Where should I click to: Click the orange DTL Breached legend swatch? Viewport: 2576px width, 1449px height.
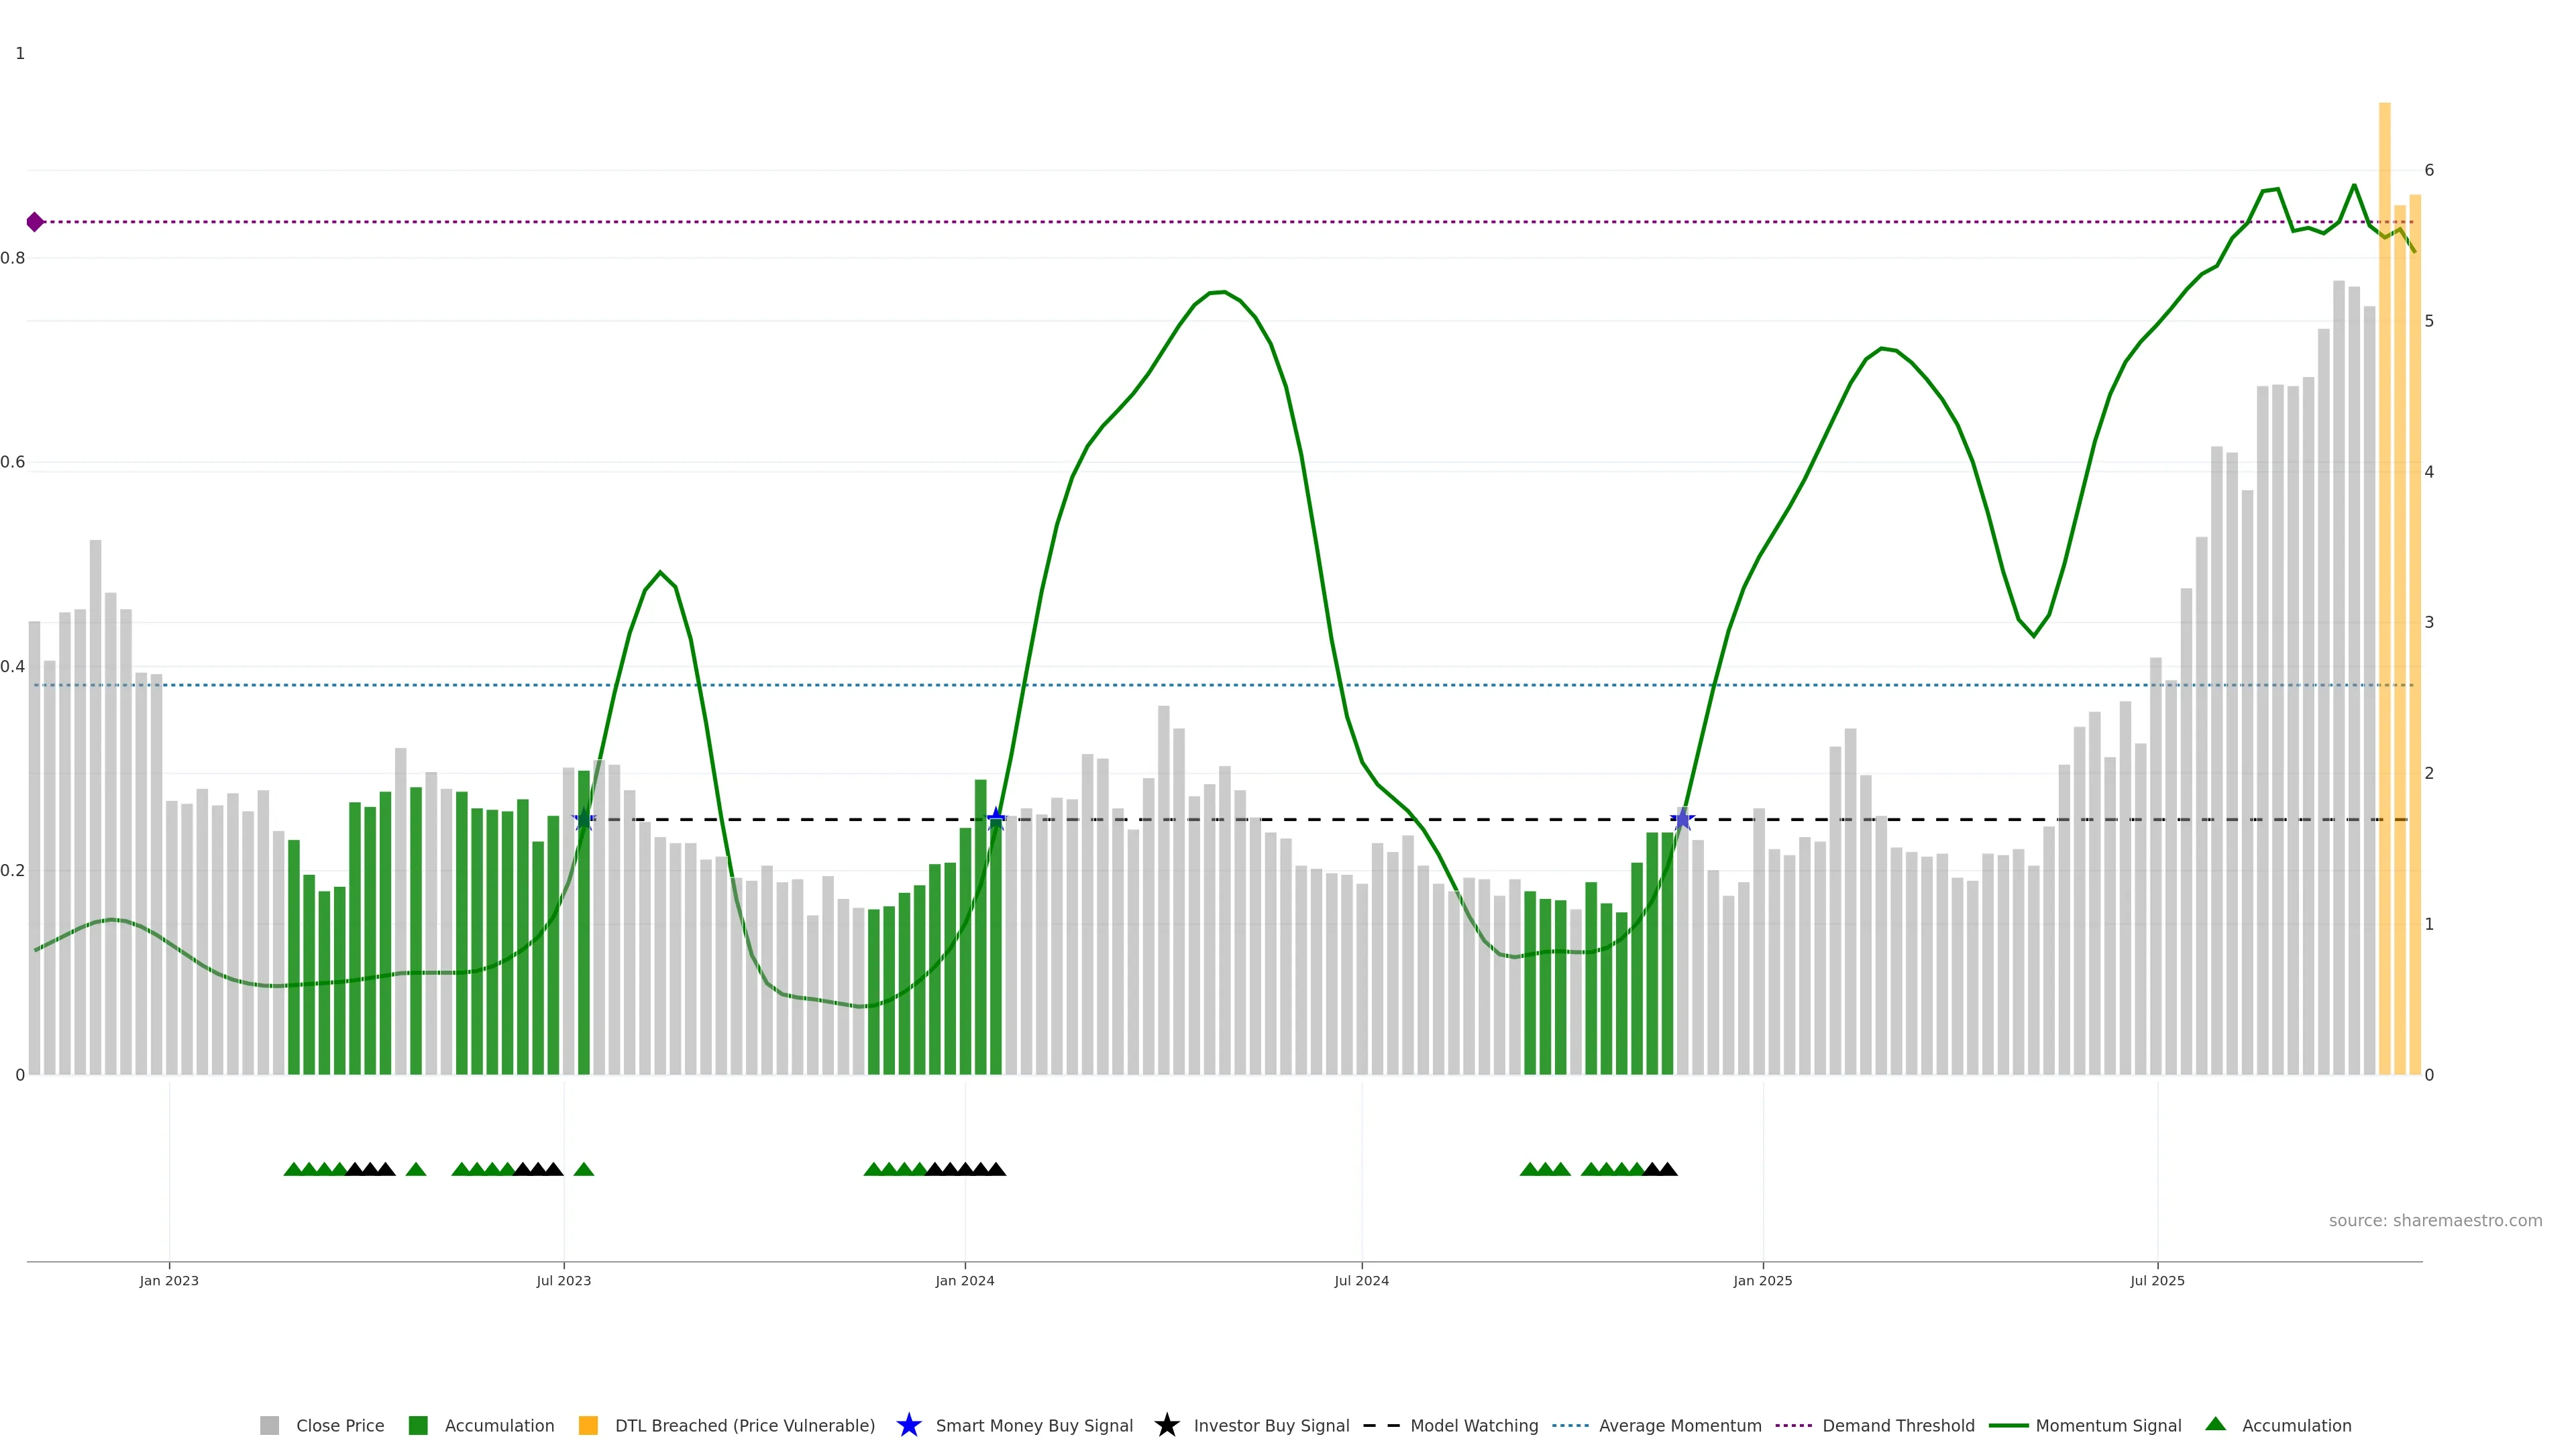click(588, 1425)
